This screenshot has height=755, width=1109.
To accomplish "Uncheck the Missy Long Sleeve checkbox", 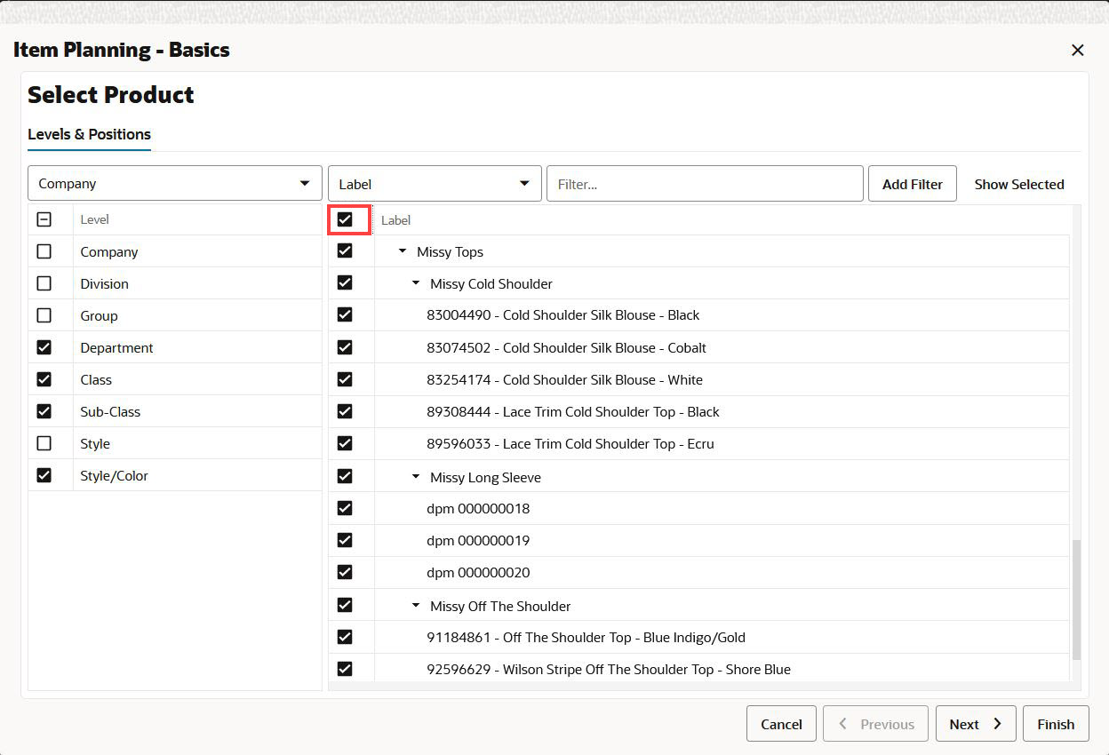I will pos(345,477).
